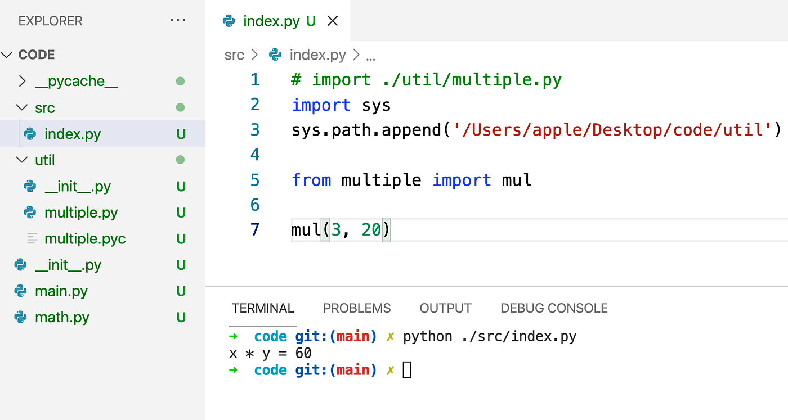788x420 pixels.
Task: Click the src breadcrumb link
Action: point(234,55)
